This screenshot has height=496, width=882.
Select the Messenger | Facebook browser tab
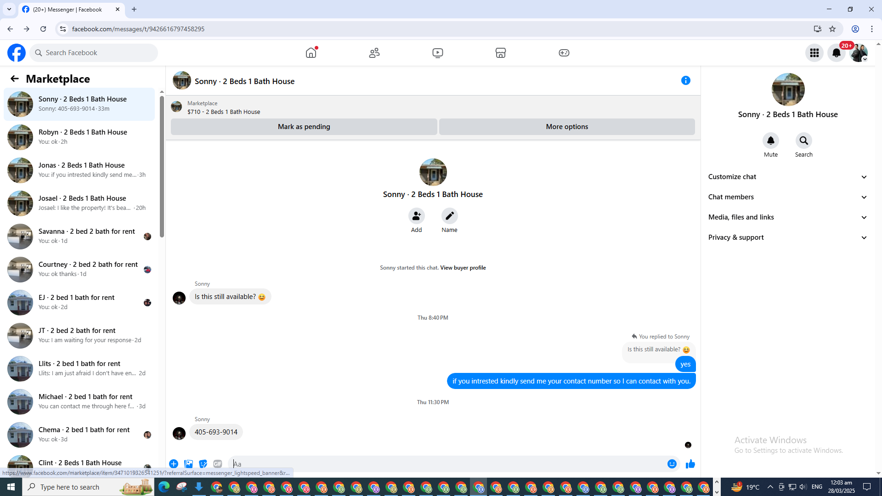coord(71,10)
